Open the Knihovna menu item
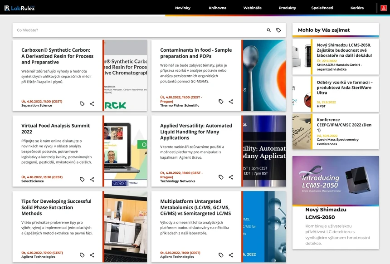The height and width of the screenshot is (264, 390). pos(217,8)
